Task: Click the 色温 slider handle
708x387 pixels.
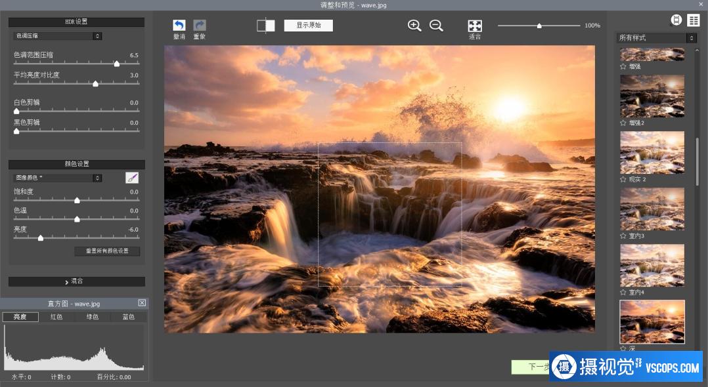Action: [77, 219]
